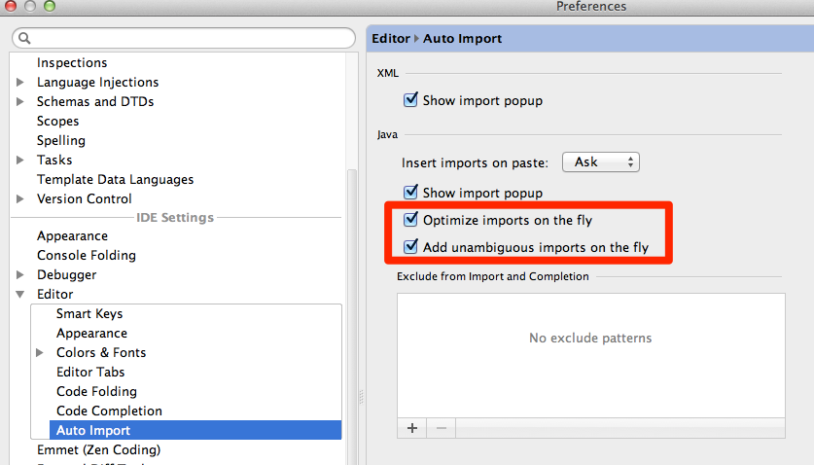The width and height of the screenshot is (814, 465).
Task: Collapse the Editor tree section
Action: pyautogui.click(x=20, y=295)
